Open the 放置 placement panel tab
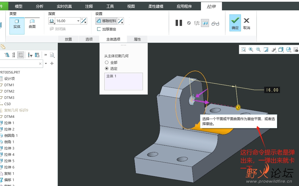 68,39
